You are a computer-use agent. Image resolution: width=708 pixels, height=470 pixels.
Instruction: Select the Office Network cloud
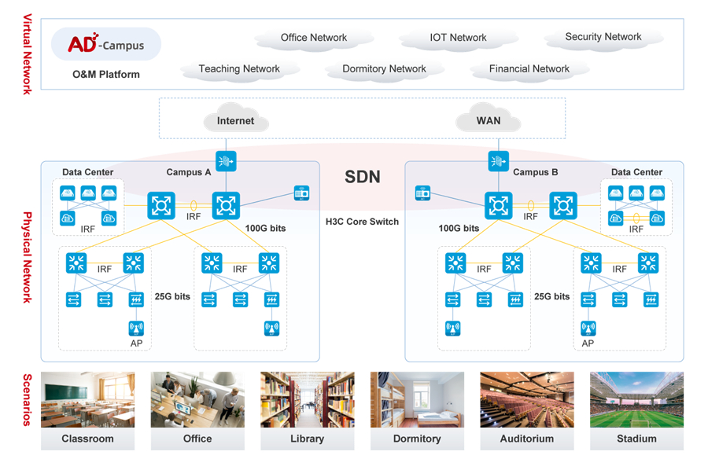tap(314, 39)
